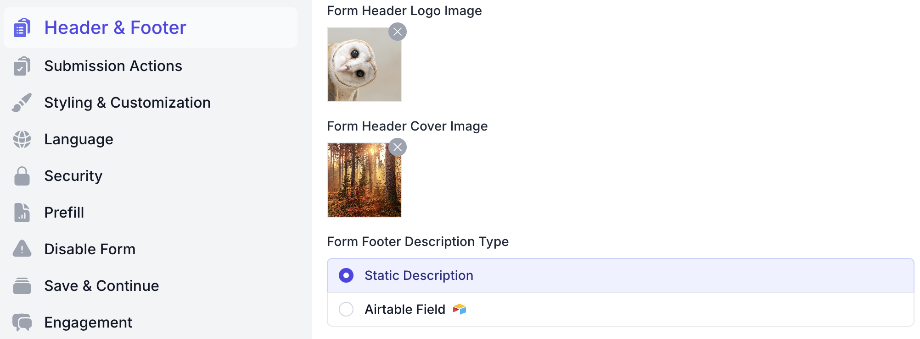Click the Submission Actions checkmark icon
Image resolution: width=920 pixels, height=339 pixels.
tap(22, 66)
